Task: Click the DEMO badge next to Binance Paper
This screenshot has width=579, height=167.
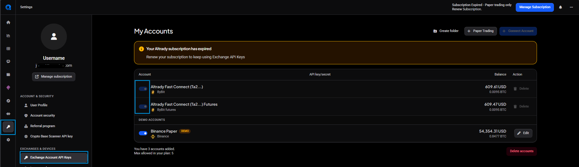Action: [x=185, y=131]
